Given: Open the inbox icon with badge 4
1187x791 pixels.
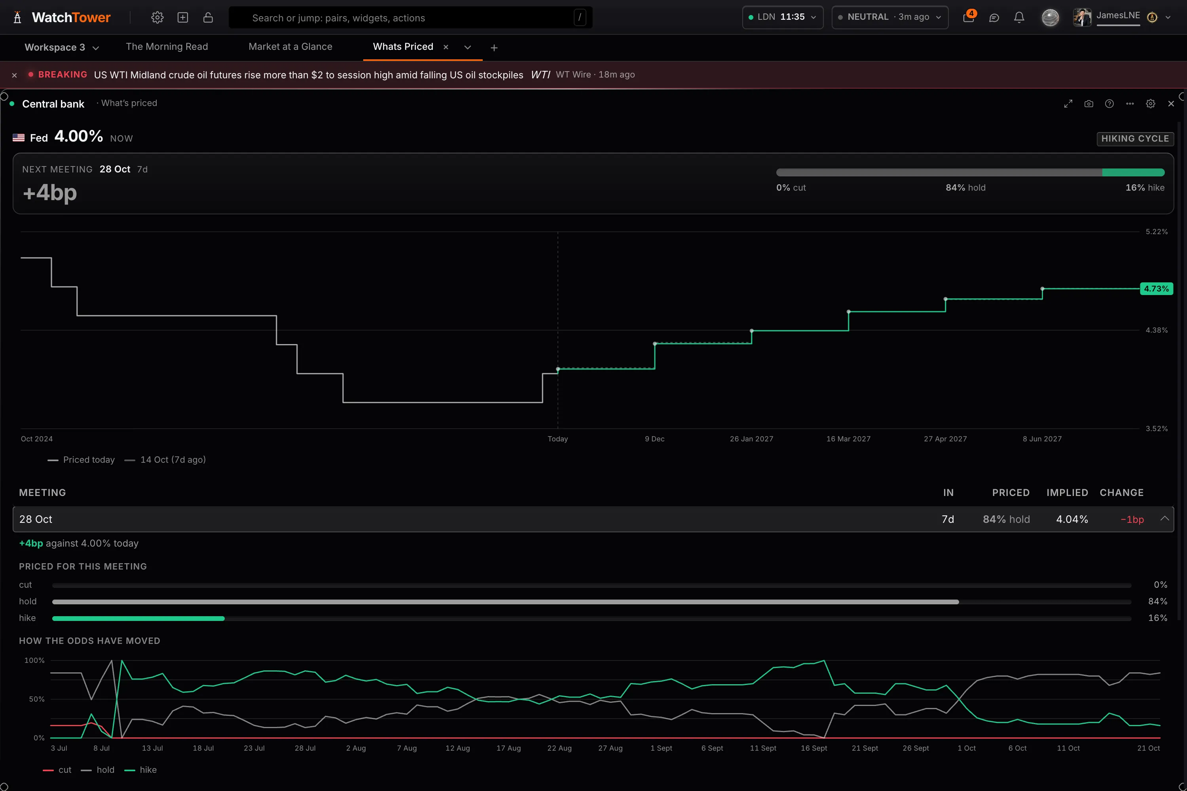Looking at the screenshot, I should point(969,17).
